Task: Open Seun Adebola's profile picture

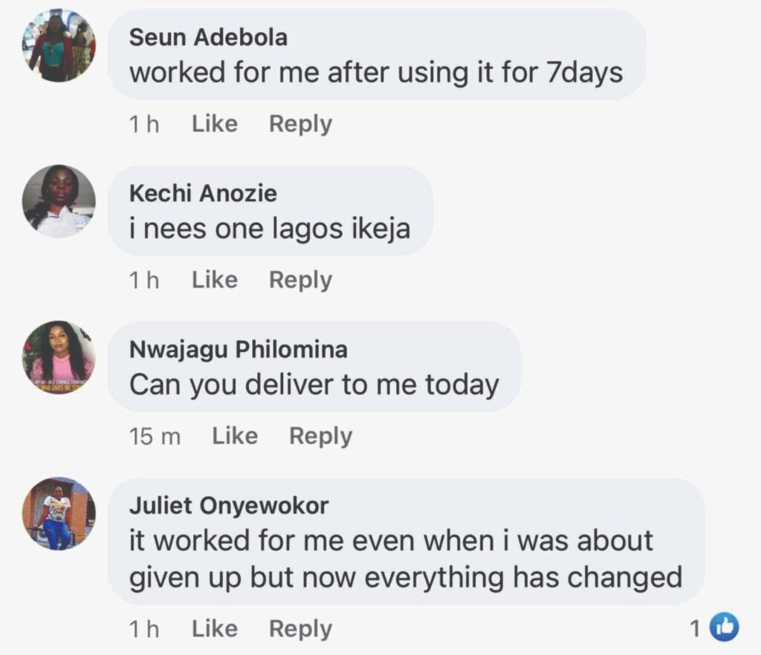Action: click(x=59, y=45)
